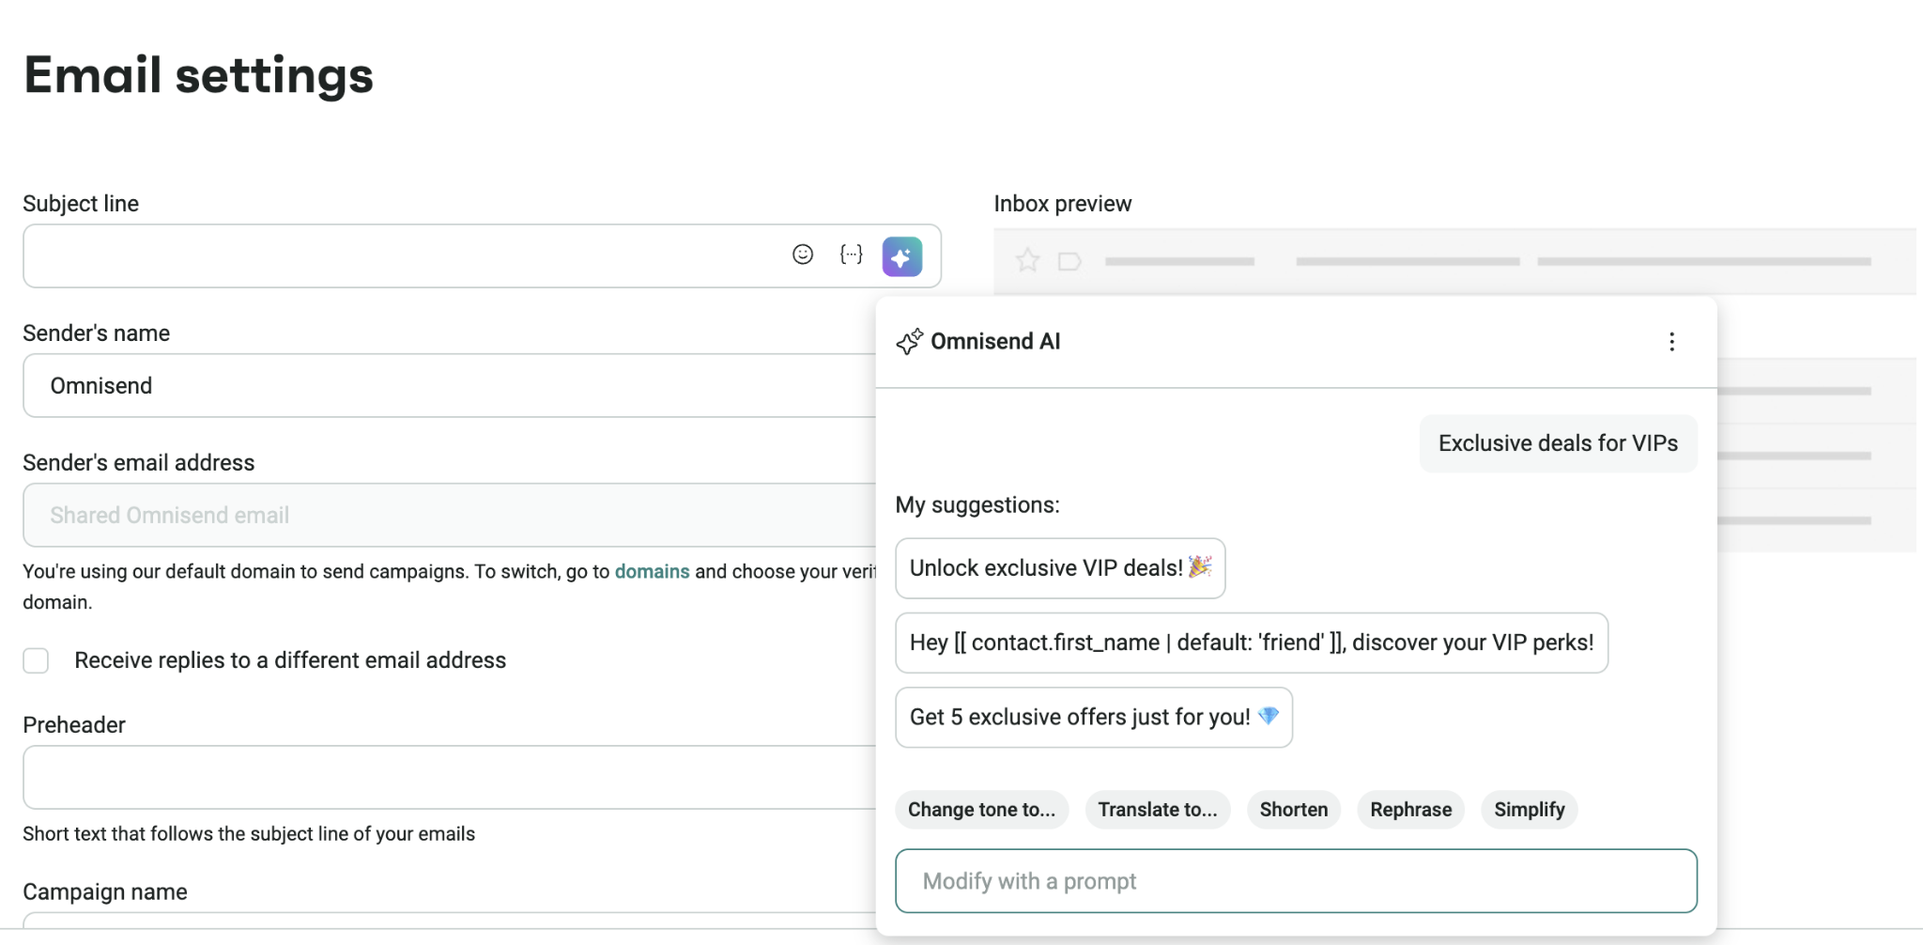The width and height of the screenshot is (1923, 945).
Task: Click the Omnisend AI sparkle button
Action: click(902, 256)
